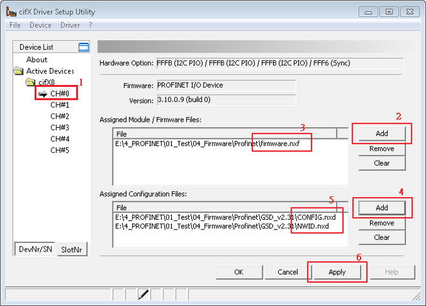Switch to the DevNr/SN tab
This screenshot has height=306, width=426.
[x=35, y=249]
